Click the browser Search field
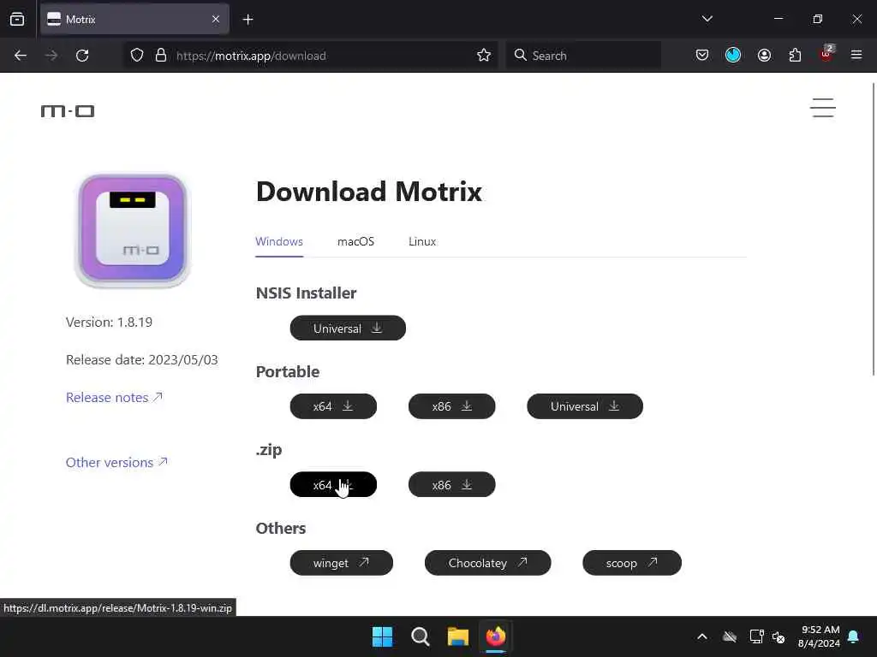Viewport: 877px width, 657px height. coord(583,56)
